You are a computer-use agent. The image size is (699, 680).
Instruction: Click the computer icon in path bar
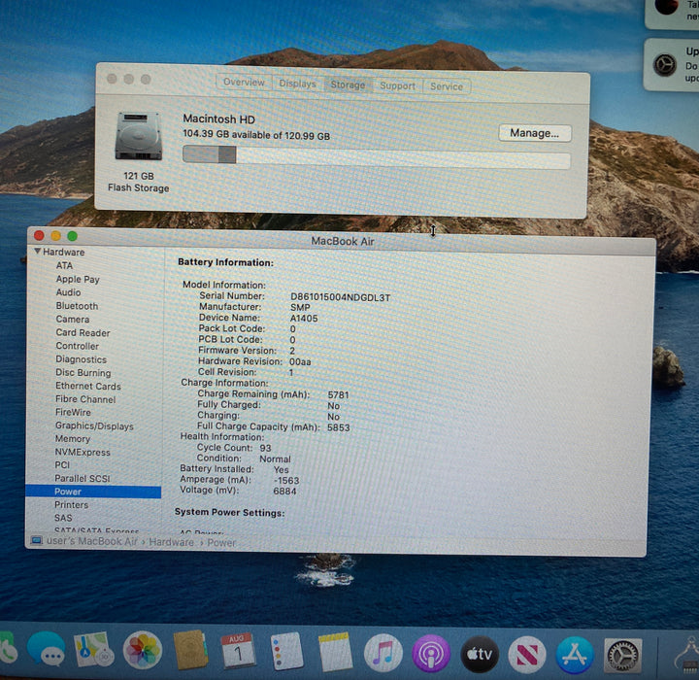tap(37, 541)
